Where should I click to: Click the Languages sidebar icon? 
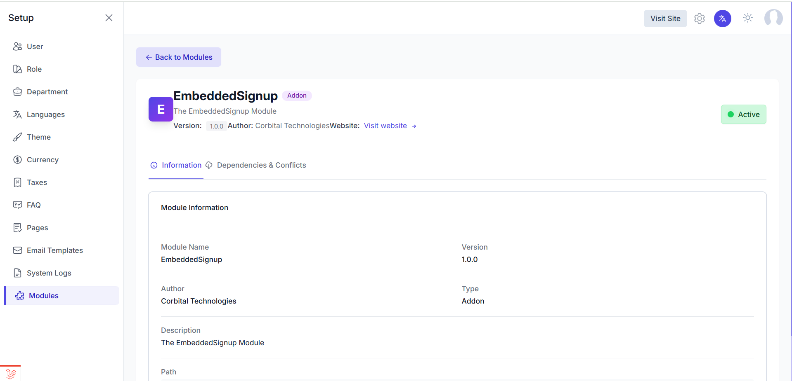(17, 114)
